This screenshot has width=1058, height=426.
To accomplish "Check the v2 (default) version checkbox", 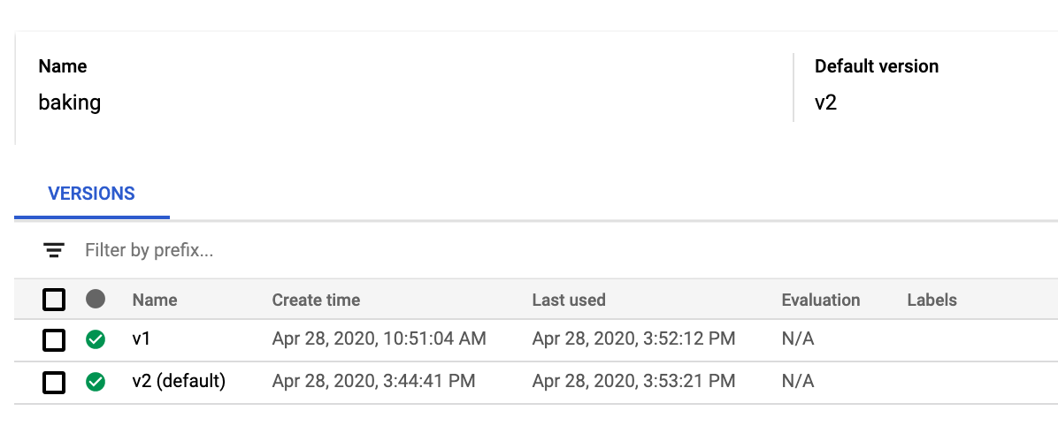I will (54, 383).
